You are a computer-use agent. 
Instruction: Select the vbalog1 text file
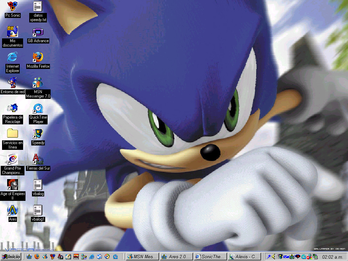click(38, 213)
